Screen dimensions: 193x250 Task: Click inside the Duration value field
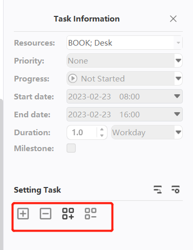(x=82, y=132)
